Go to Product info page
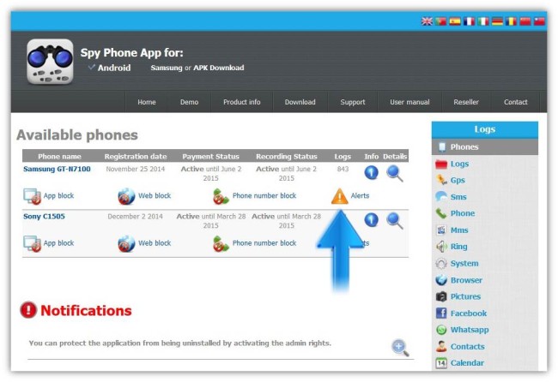The image size is (558, 382). tap(242, 102)
